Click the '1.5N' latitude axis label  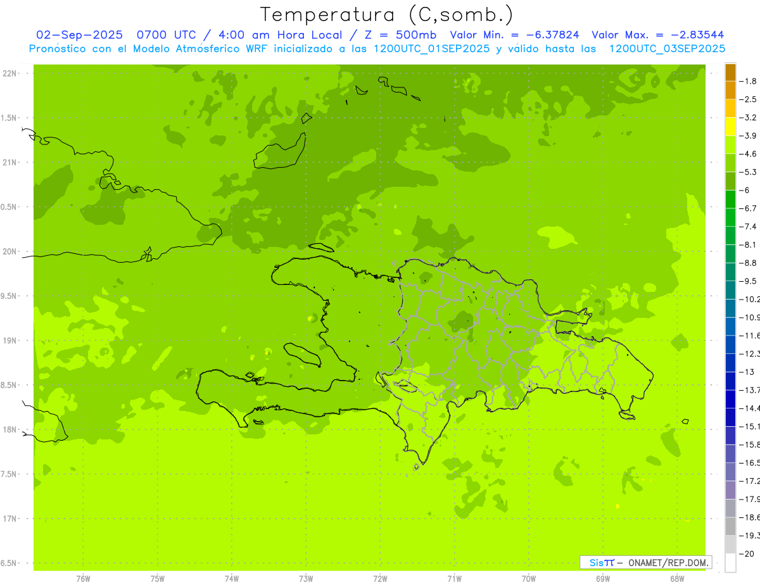pyautogui.click(x=9, y=118)
